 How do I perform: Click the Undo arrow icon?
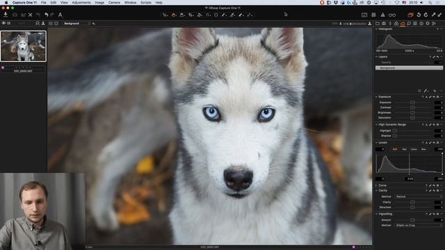click(x=47, y=15)
